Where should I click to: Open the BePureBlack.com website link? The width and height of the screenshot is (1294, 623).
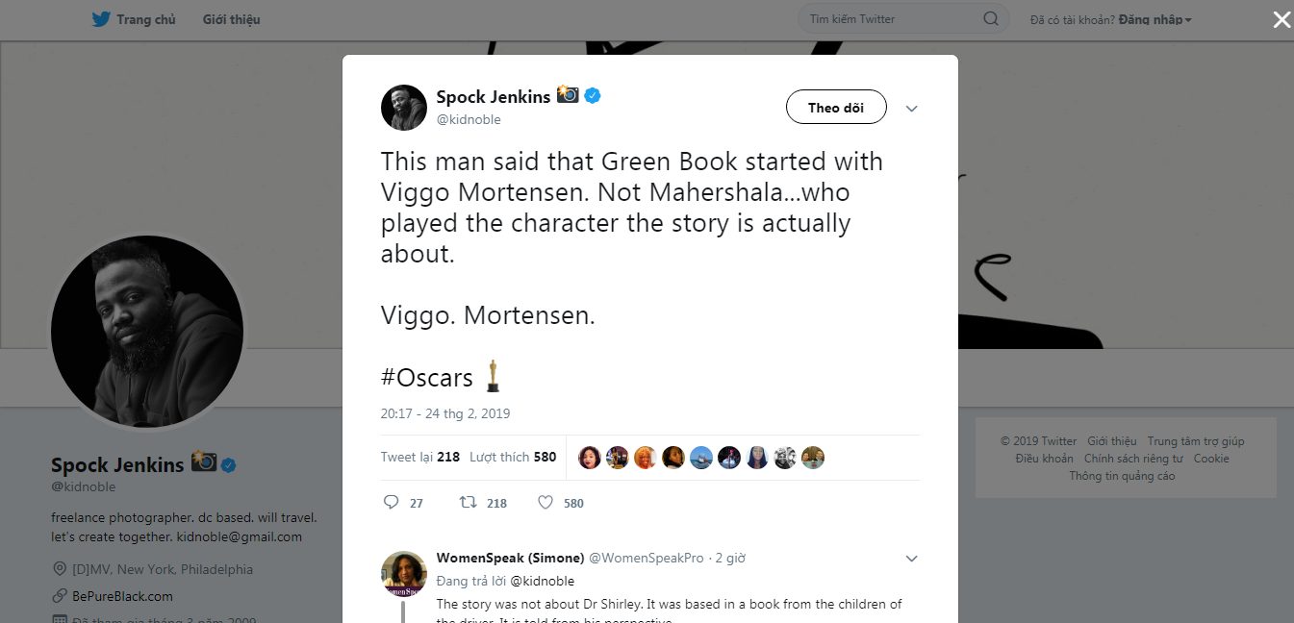click(122, 596)
